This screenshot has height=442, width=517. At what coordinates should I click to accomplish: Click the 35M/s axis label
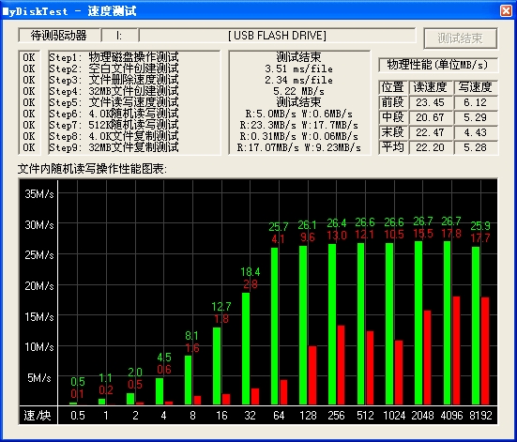click(38, 194)
